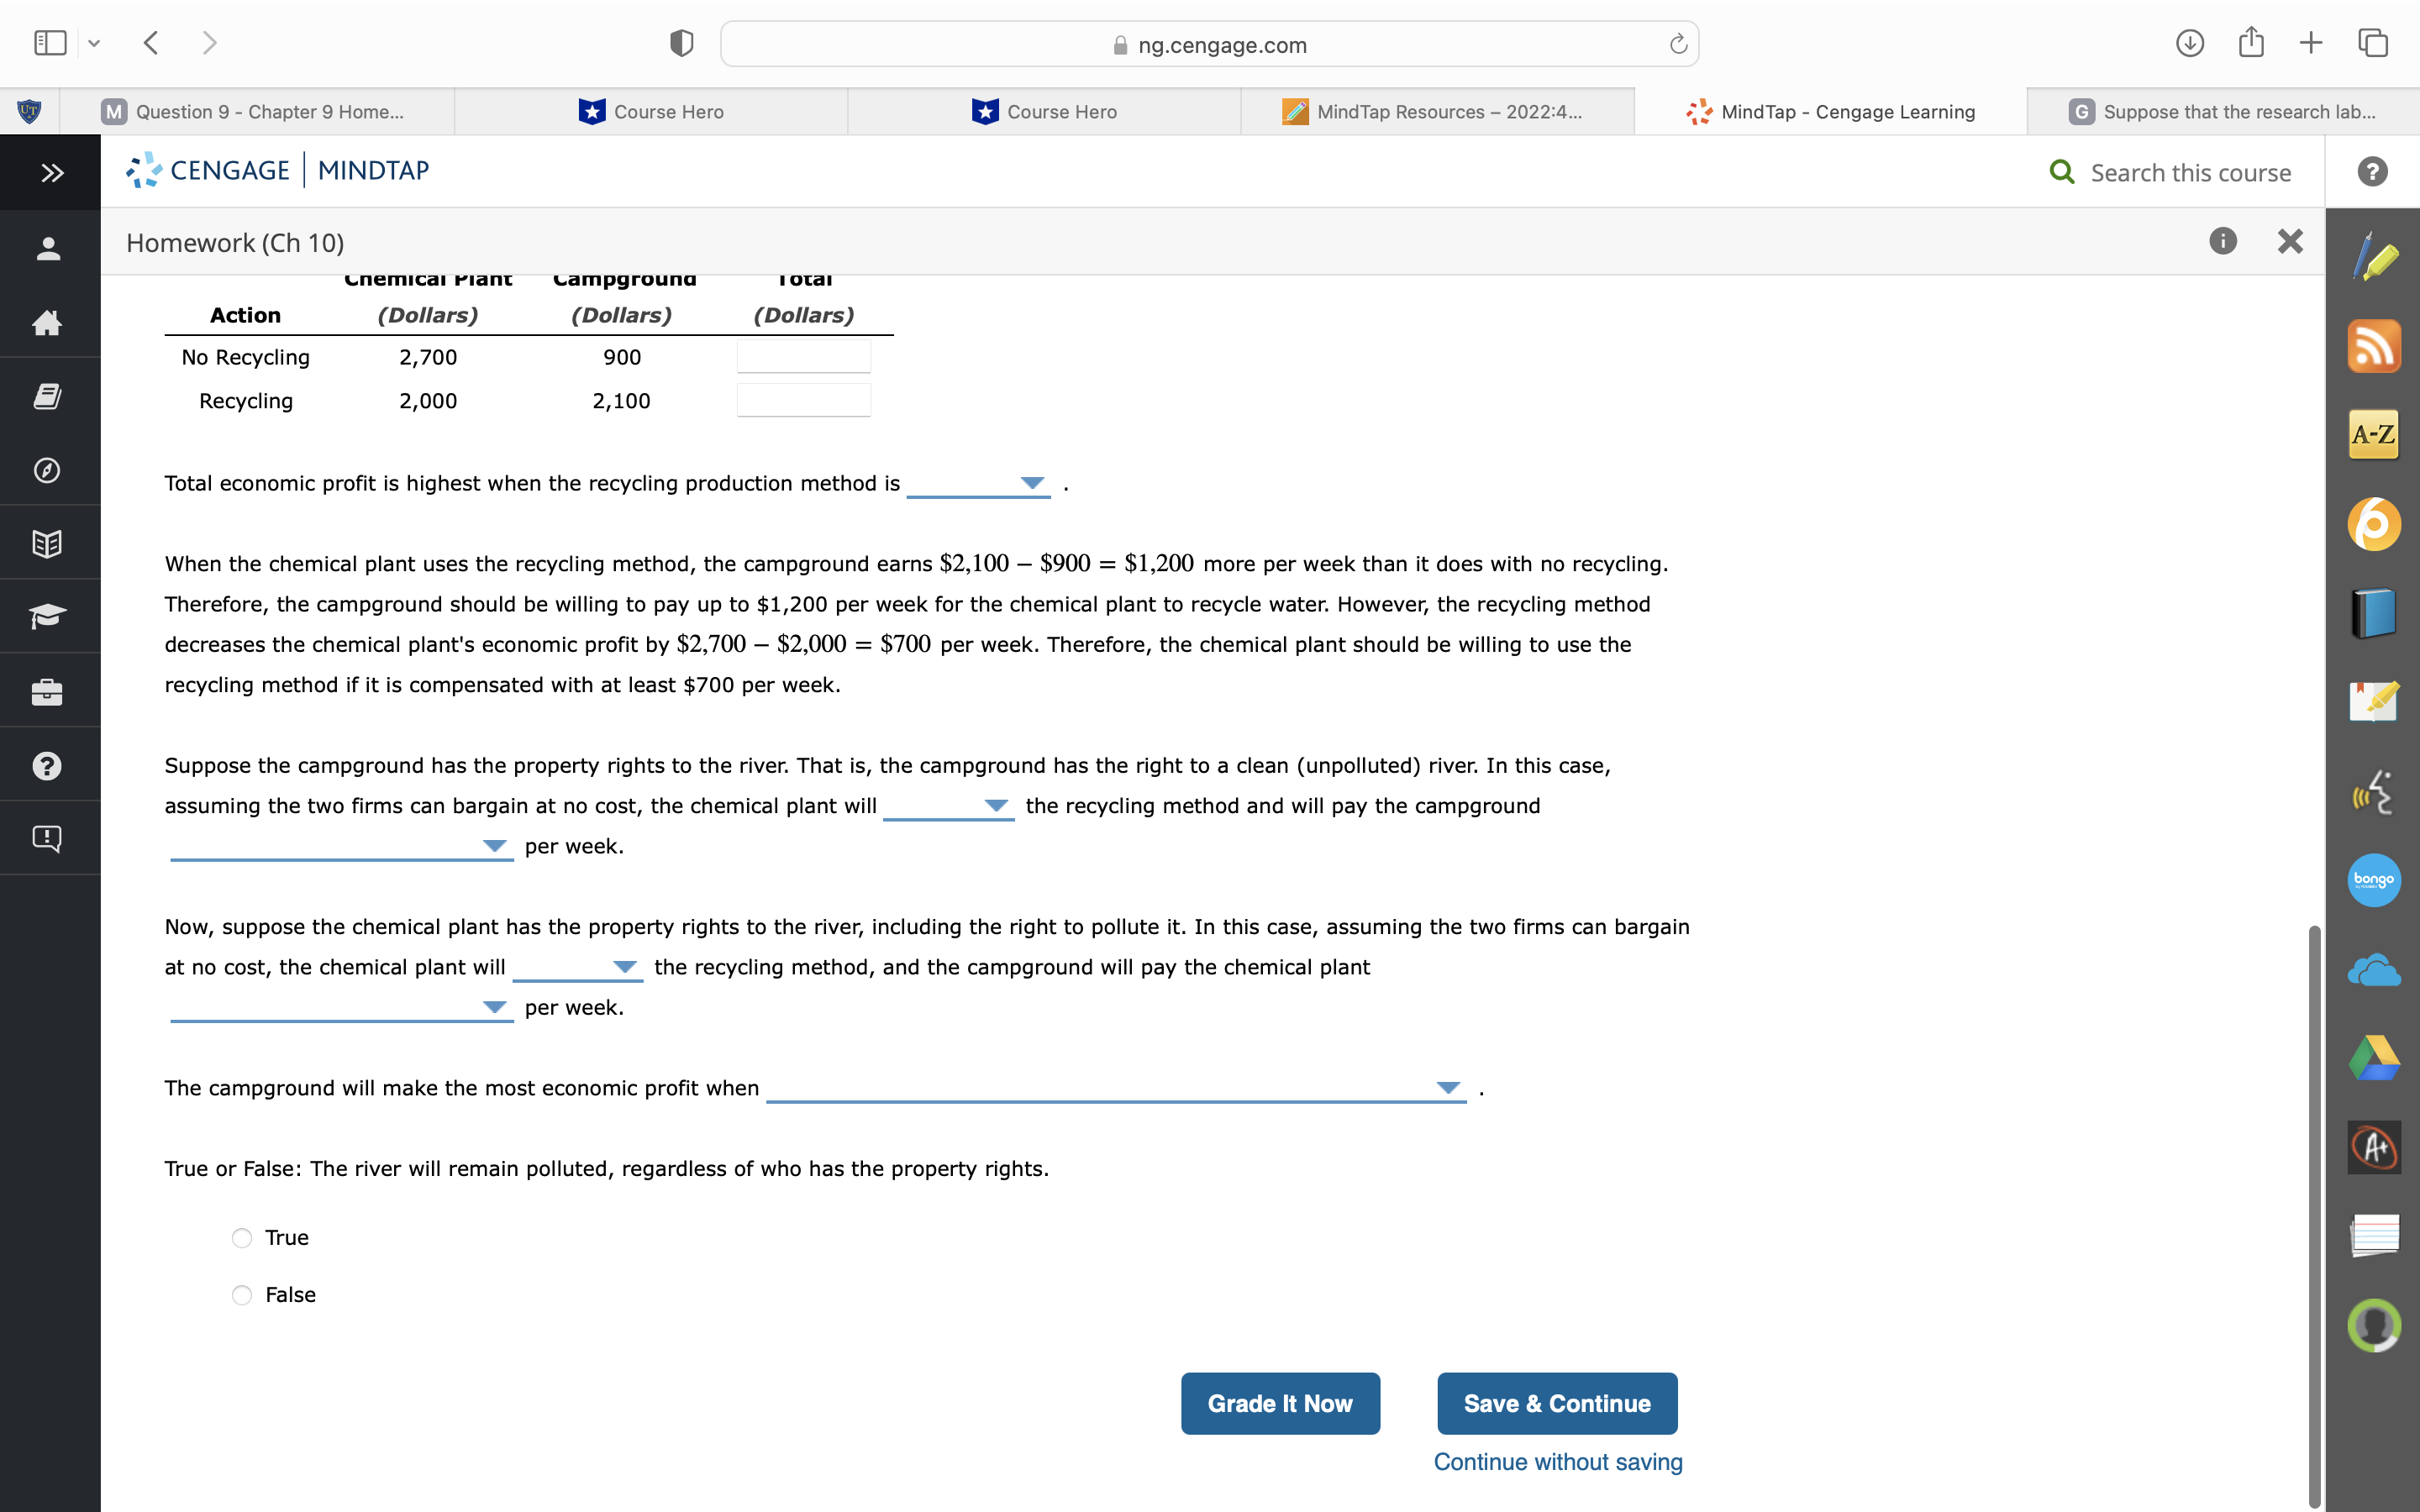Click the Grade It Now button

(x=1279, y=1403)
